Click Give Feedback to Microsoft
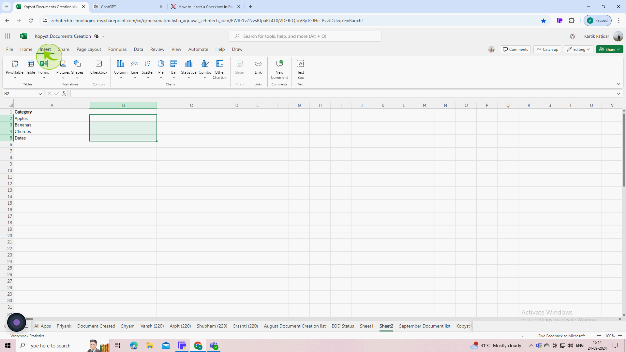Screen dimensions: 626x352 [x=561, y=336]
